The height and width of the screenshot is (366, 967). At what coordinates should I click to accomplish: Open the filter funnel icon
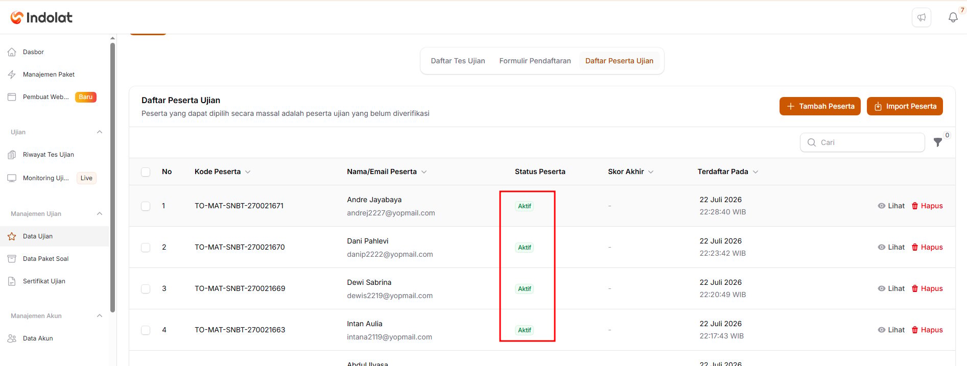938,142
